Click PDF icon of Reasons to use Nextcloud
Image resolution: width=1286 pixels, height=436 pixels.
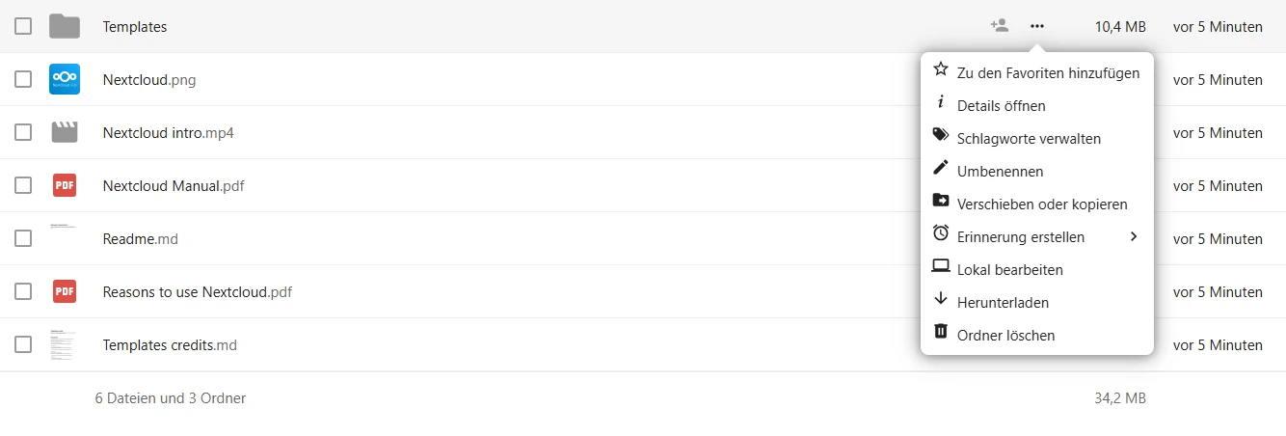[x=65, y=291]
